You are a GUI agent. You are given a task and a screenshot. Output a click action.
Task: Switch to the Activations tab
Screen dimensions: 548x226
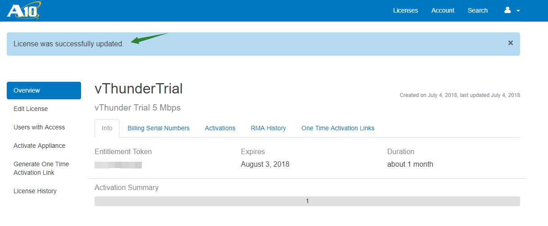coord(220,128)
